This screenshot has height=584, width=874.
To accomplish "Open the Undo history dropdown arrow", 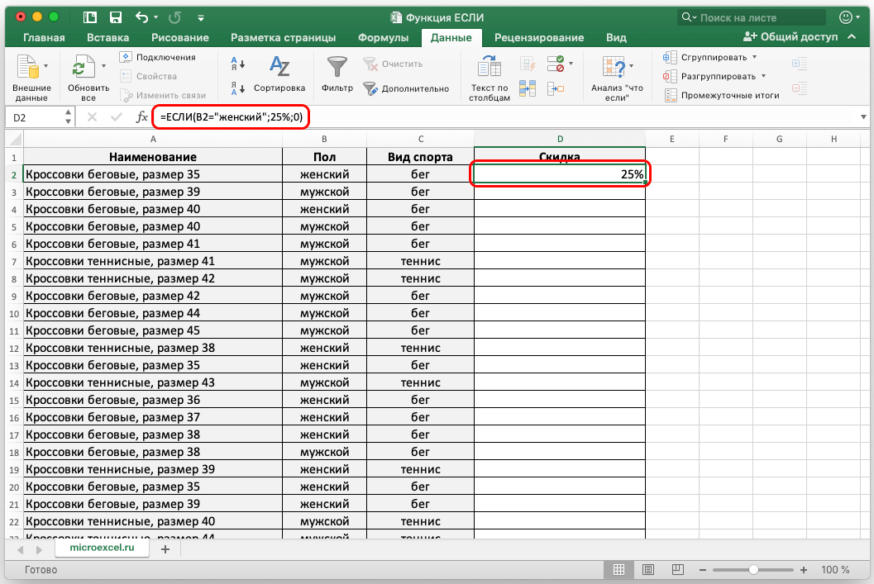I will (155, 17).
